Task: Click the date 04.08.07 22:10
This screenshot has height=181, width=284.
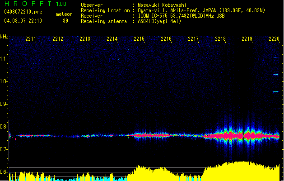Action: pyautogui.click(x=23, y=21)
